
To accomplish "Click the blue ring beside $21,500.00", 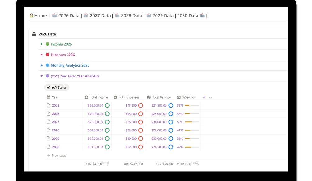I will tap(171, 105).
